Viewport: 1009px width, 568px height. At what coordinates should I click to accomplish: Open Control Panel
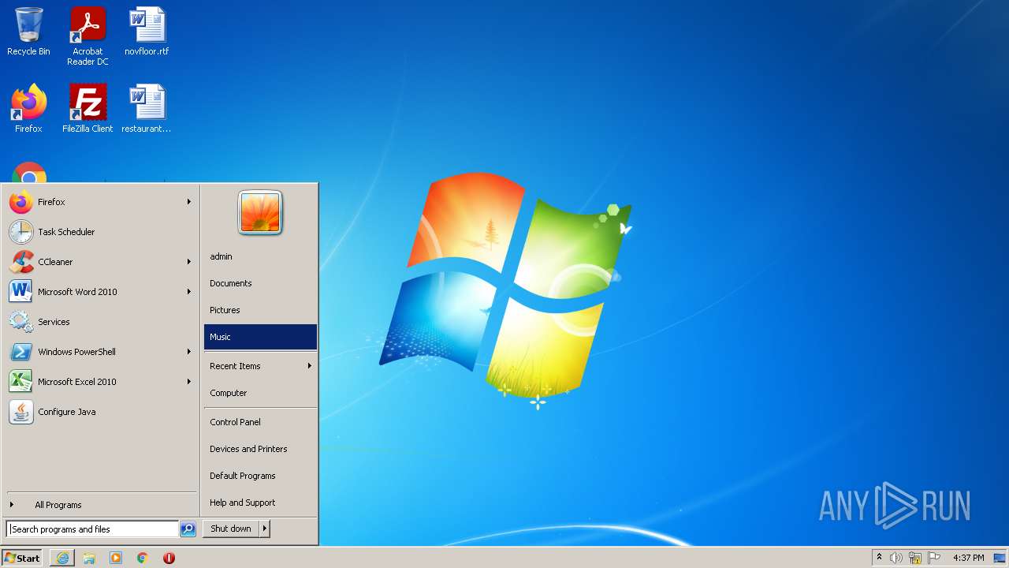point(260,422)
